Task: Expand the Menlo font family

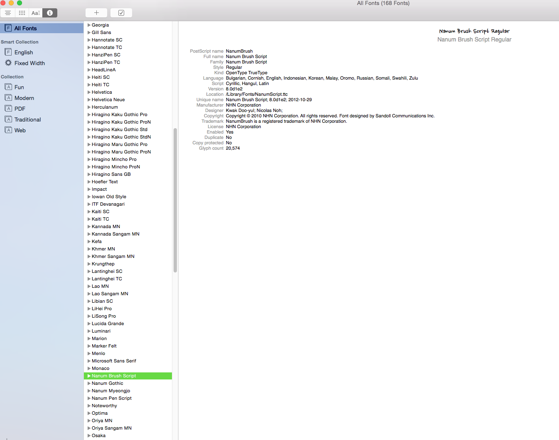Action: tap(89, 353)
